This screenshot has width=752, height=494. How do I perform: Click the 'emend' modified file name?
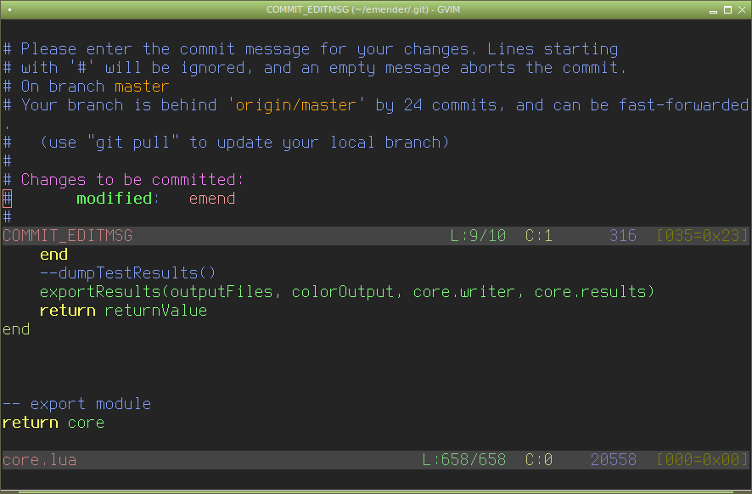pos(212,199)
